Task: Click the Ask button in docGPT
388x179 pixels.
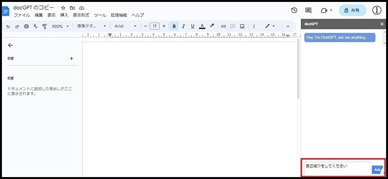Action: point(377,170)
